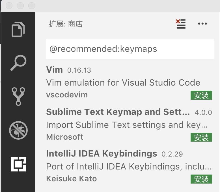
Task: Click the Port of IntelliJ description text
Action: click(129, 167)
